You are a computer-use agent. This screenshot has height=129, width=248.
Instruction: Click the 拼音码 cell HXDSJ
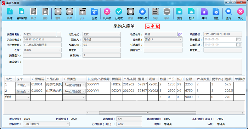point(116,85)
